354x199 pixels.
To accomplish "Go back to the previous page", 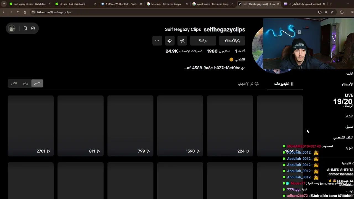I will [x=4, y=12].
